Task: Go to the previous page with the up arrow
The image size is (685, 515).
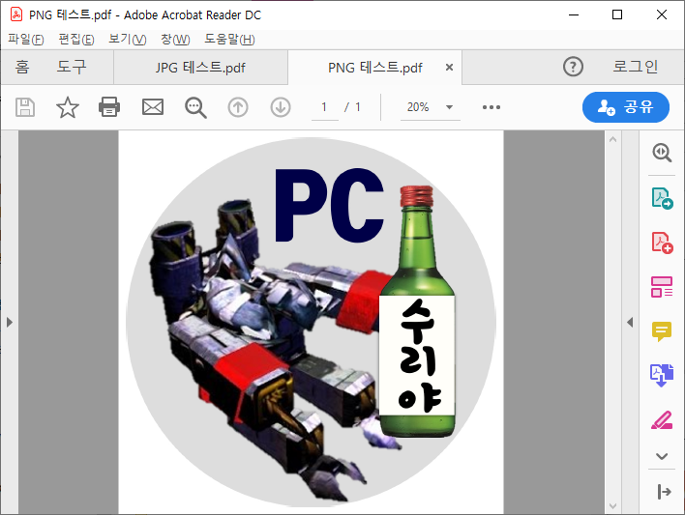Action: pos(238,107)
